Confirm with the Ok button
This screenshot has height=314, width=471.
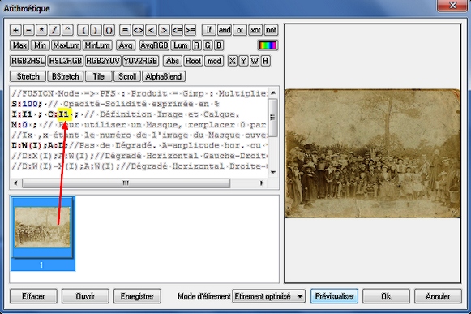(386, 296)
